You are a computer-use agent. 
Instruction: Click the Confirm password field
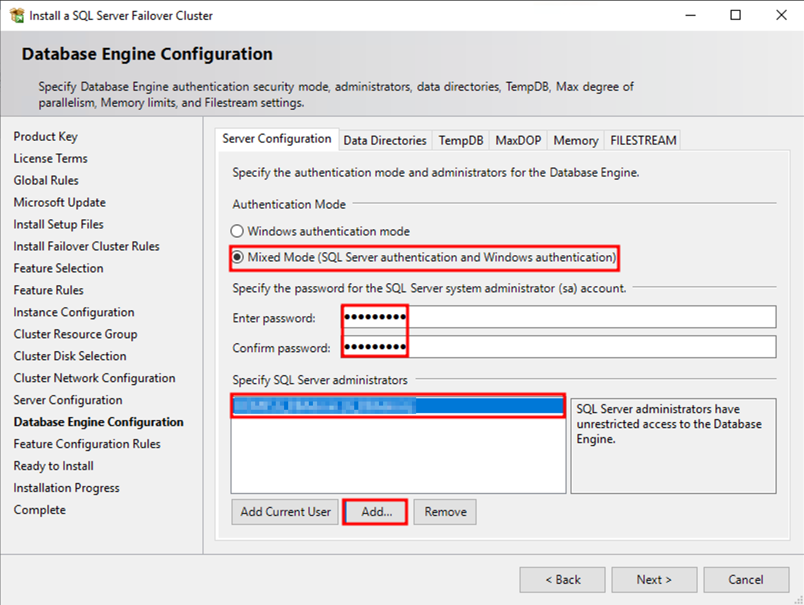click(559, 347)
